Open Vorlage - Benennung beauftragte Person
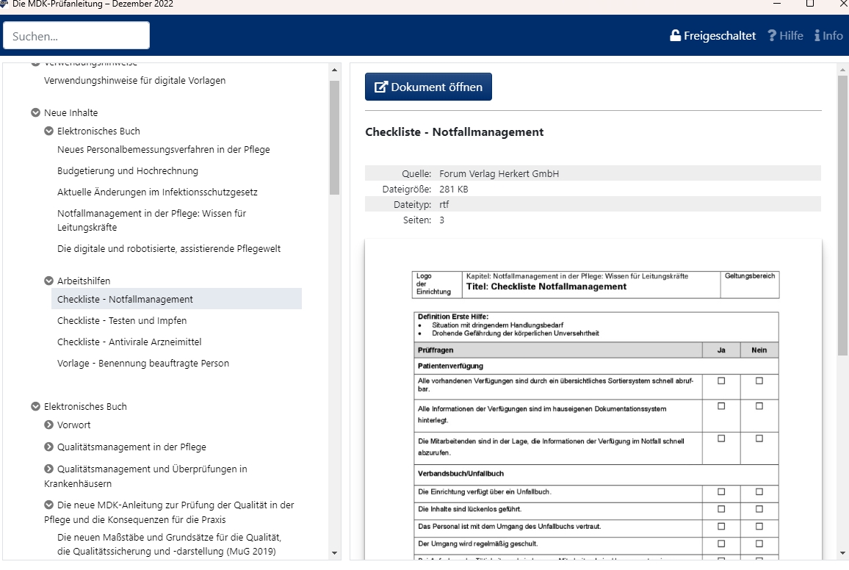The height and width of the screenshot is (570, 849). 143,363
